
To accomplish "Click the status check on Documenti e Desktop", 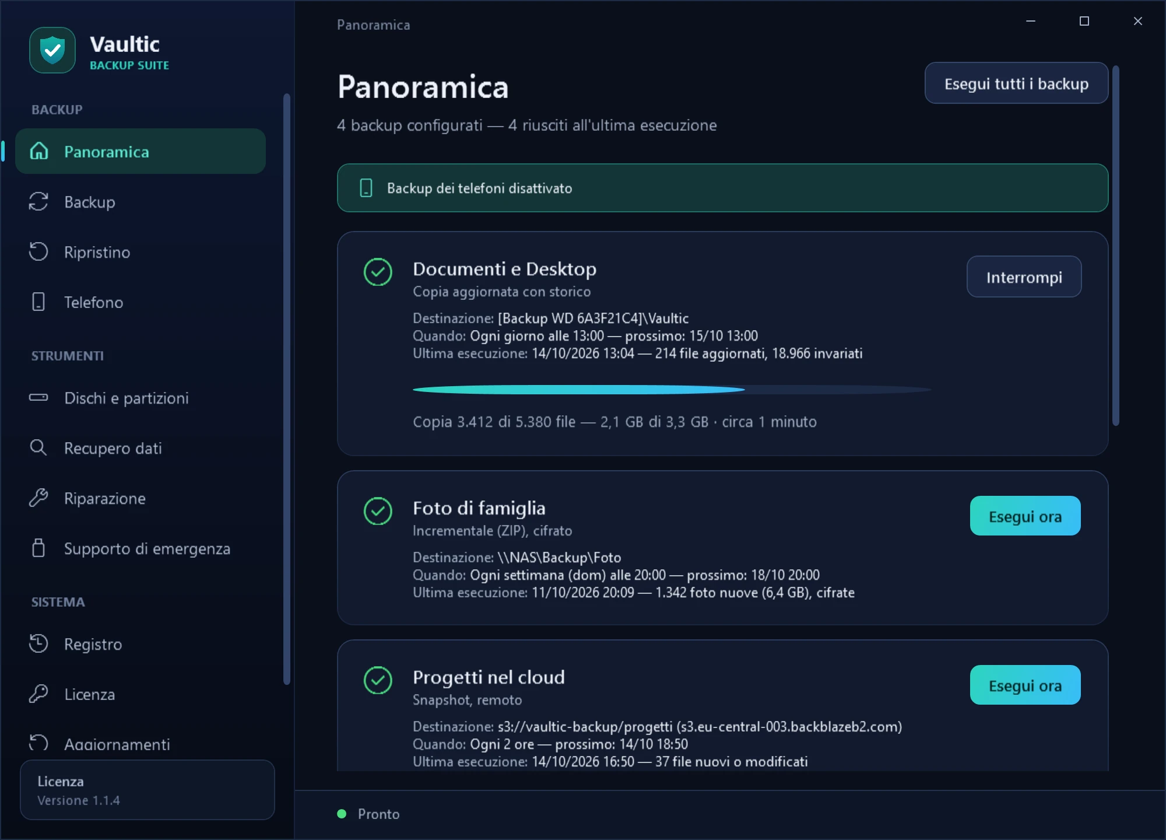I will click(x=378, y=272).
